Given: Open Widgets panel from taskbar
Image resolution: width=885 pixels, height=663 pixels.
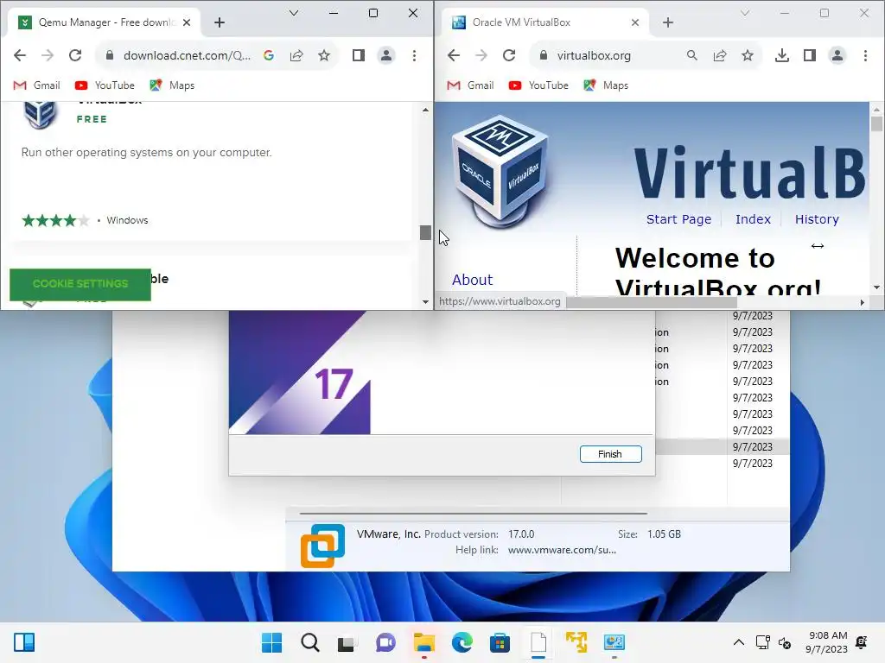Looking at the screenshot, I should click(x=24, y=642).
